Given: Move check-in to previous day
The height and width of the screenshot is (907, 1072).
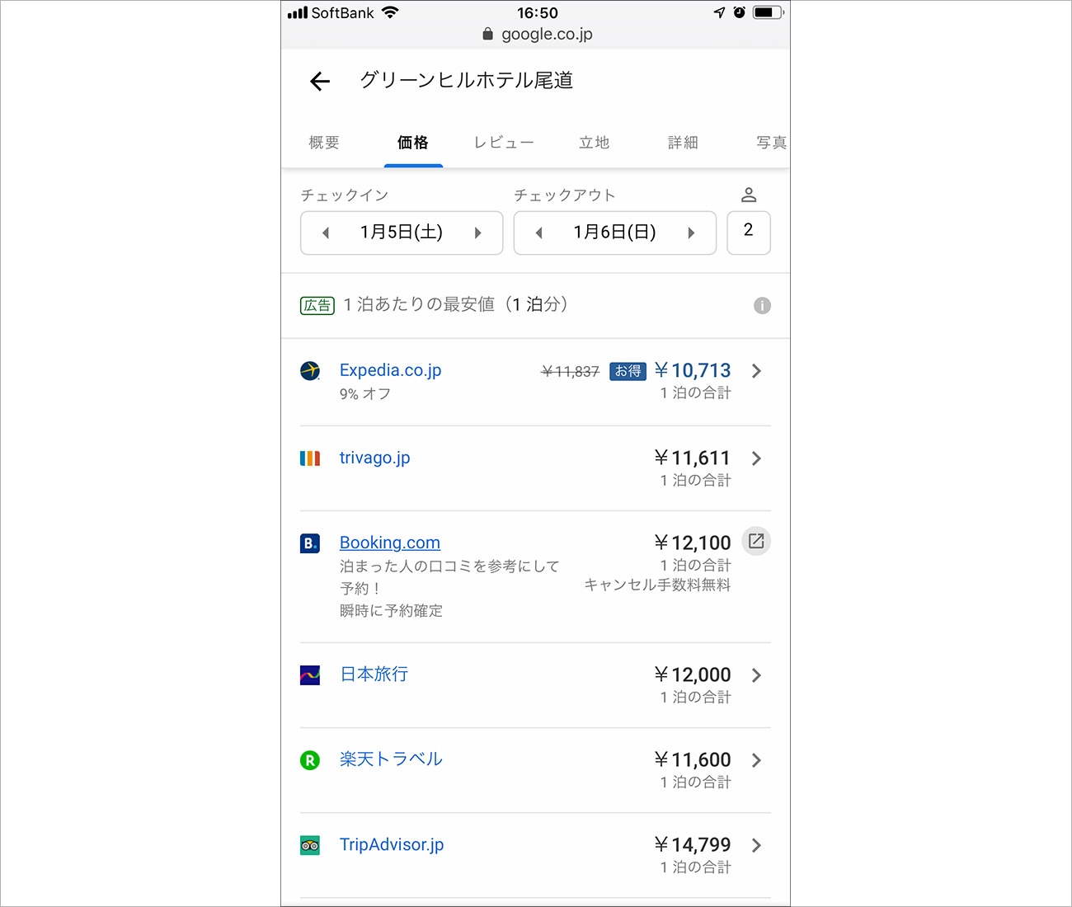Looking at the screenshot, I should point(326,233).
